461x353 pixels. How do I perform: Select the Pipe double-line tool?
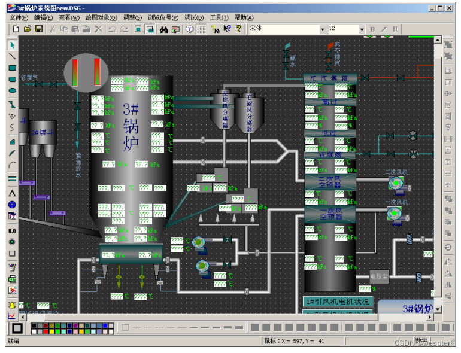(12, 179)
